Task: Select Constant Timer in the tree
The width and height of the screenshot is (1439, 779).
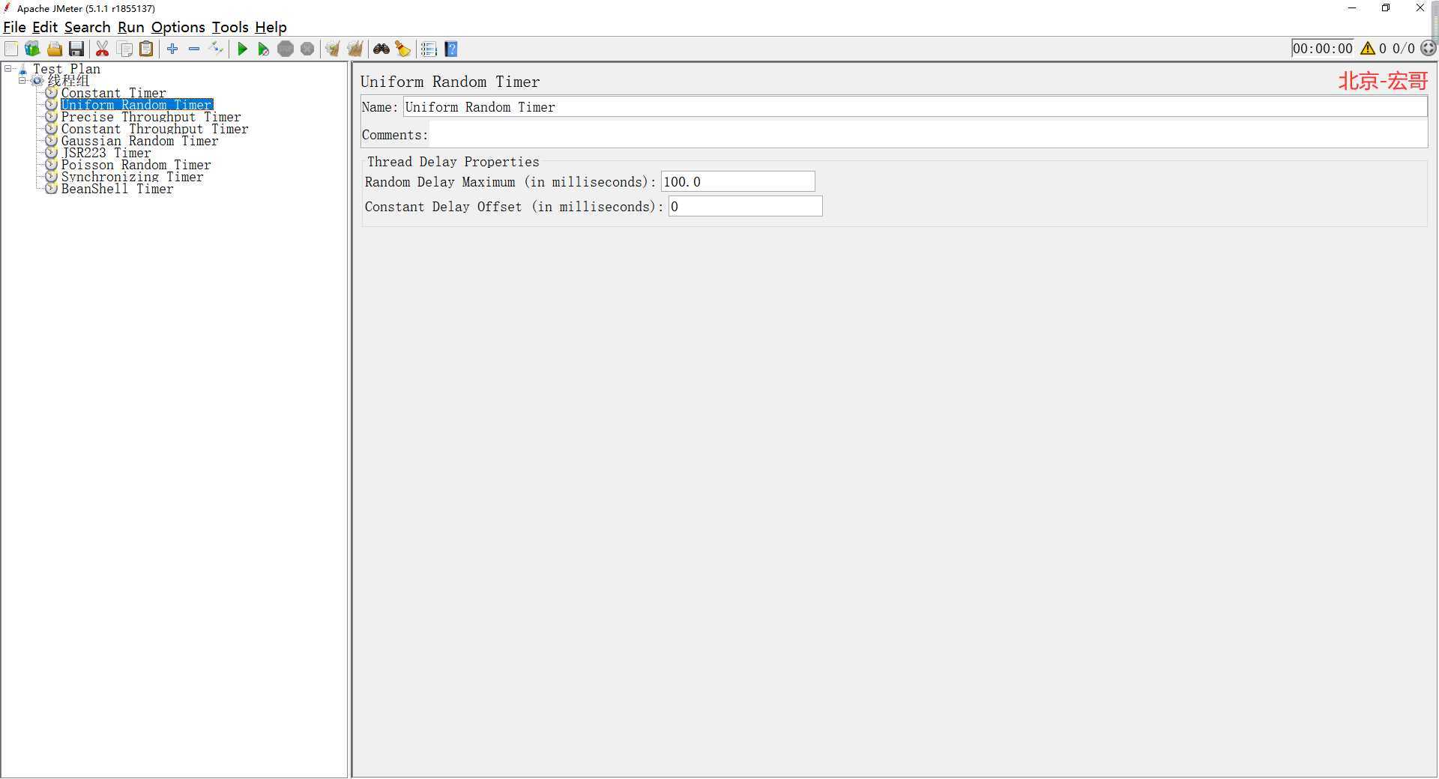Action: click(113, 93)
